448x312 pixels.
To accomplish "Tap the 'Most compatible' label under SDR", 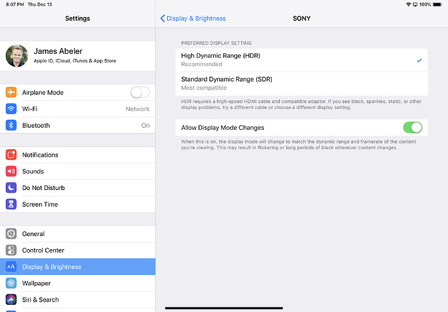I will pos(204,88).
